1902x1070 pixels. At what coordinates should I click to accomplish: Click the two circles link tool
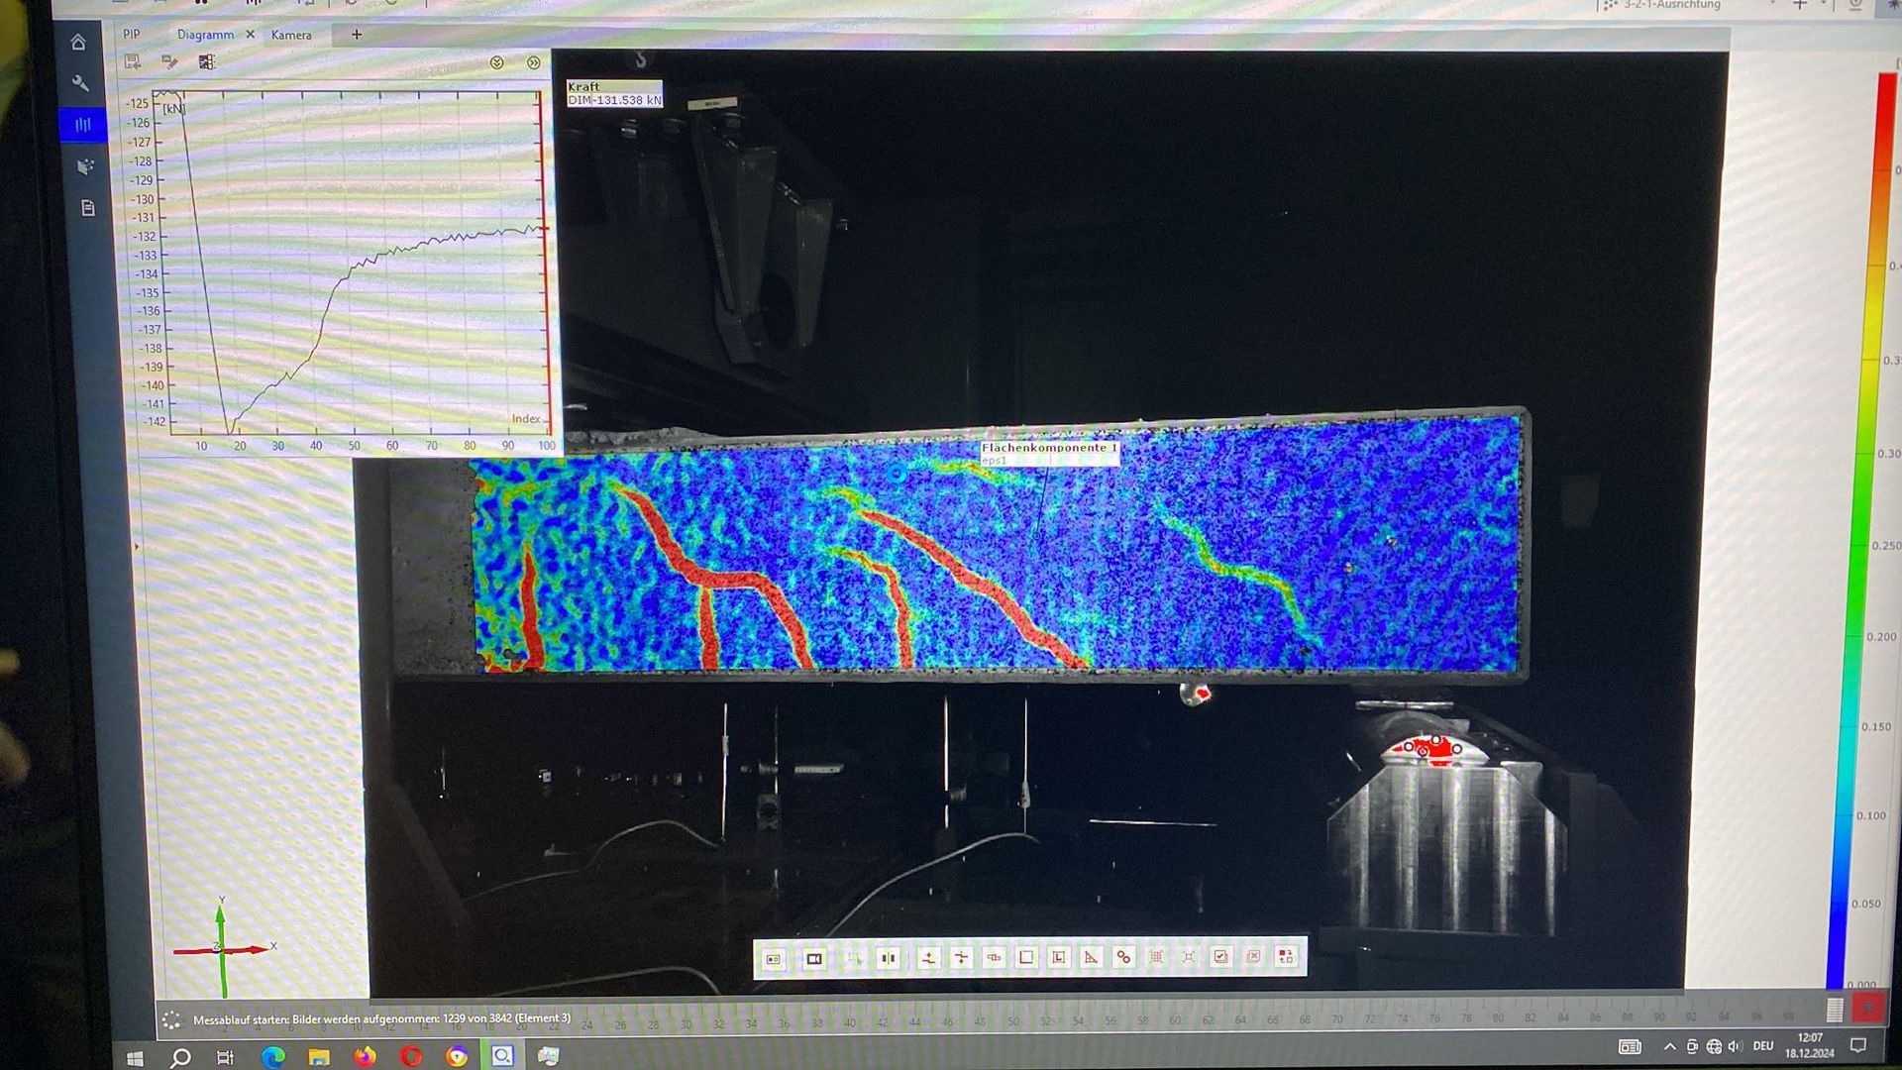tap(1123, 957)
